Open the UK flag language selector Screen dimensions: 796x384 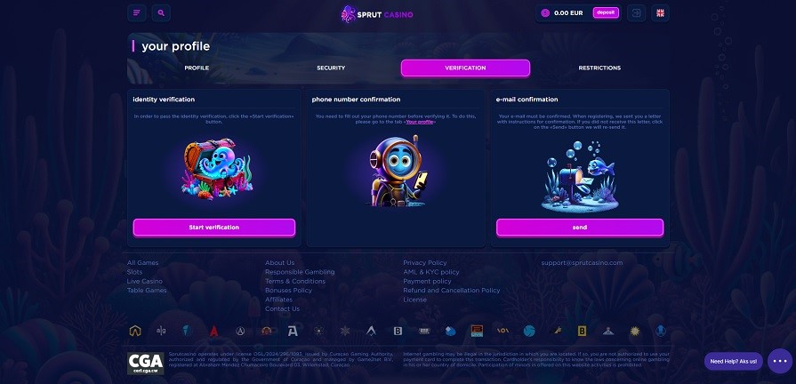[660, 13]
